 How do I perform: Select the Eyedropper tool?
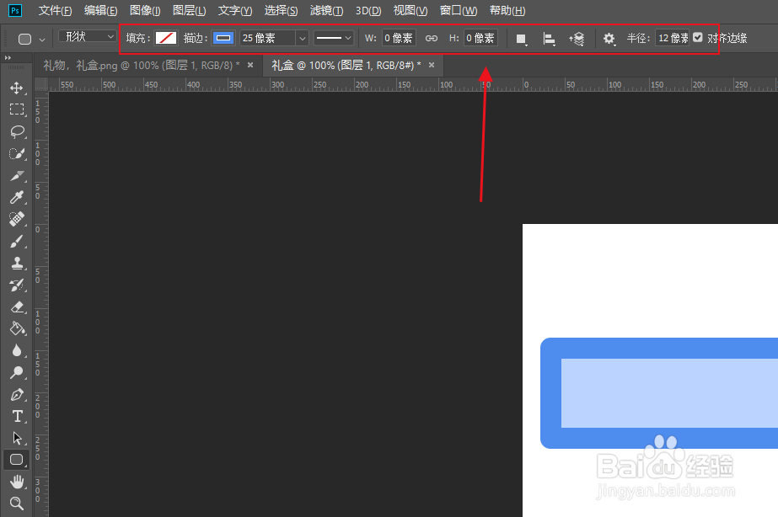point(16,197)
